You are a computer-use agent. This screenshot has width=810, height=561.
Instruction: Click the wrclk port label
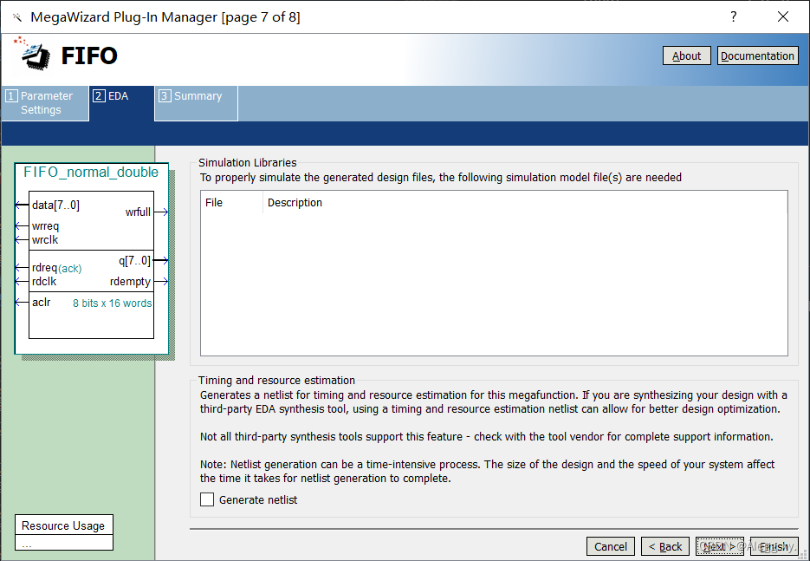[x=45, y=240]
